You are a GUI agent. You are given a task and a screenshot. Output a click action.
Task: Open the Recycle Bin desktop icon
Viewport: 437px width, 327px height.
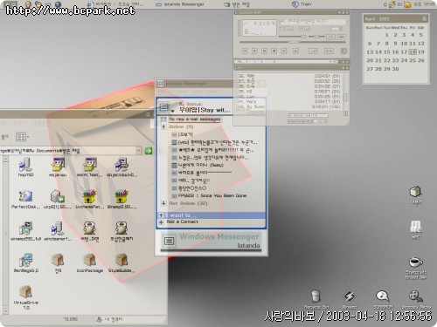coord(316,296)
